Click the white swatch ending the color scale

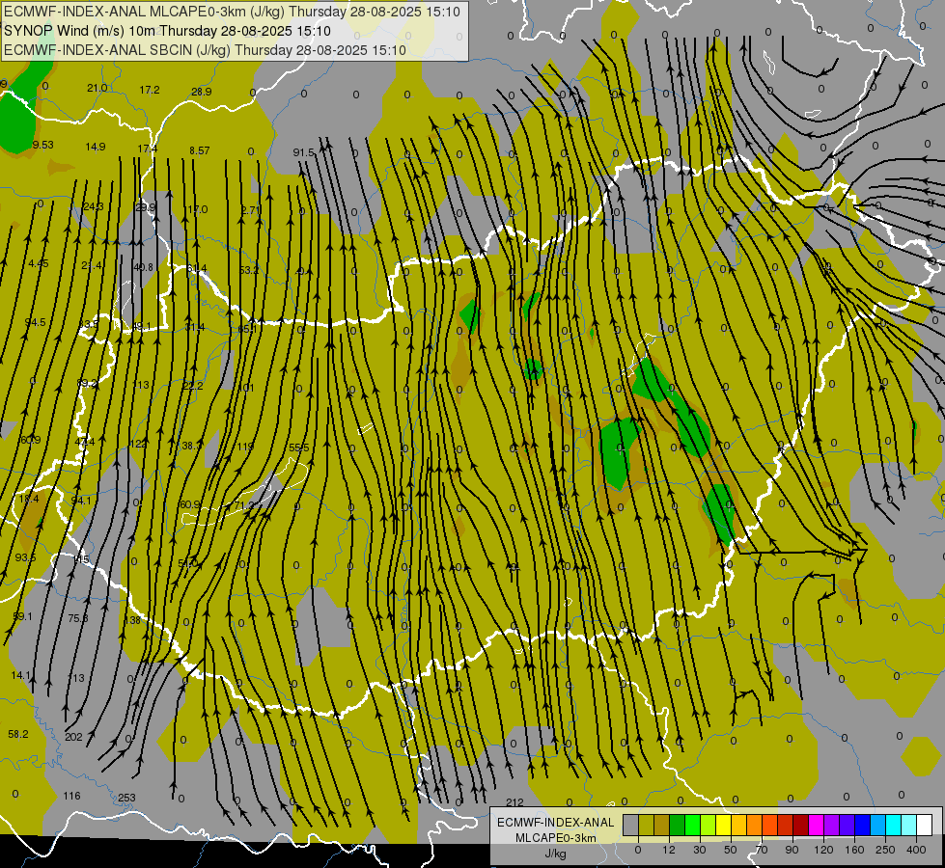(925, 826)
